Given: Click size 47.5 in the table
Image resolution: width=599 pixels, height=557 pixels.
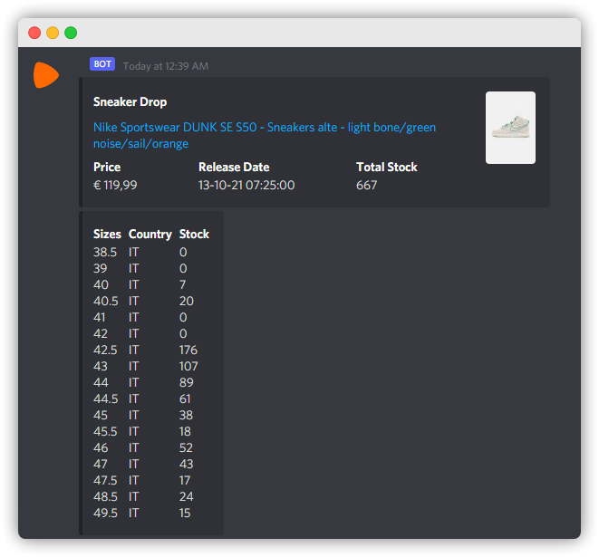Looking at the screenshot, I should click(105, 480).
